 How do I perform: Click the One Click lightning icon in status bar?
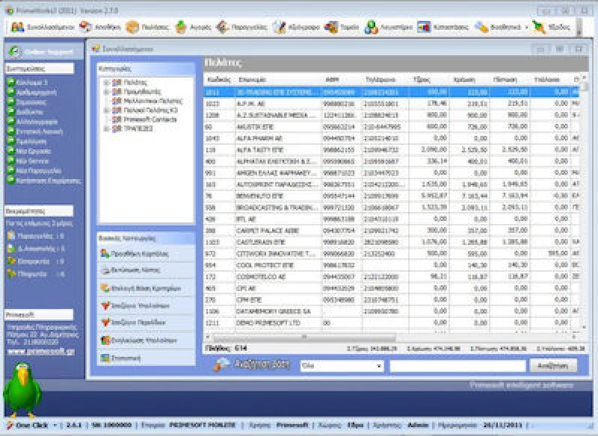(10, 425)
